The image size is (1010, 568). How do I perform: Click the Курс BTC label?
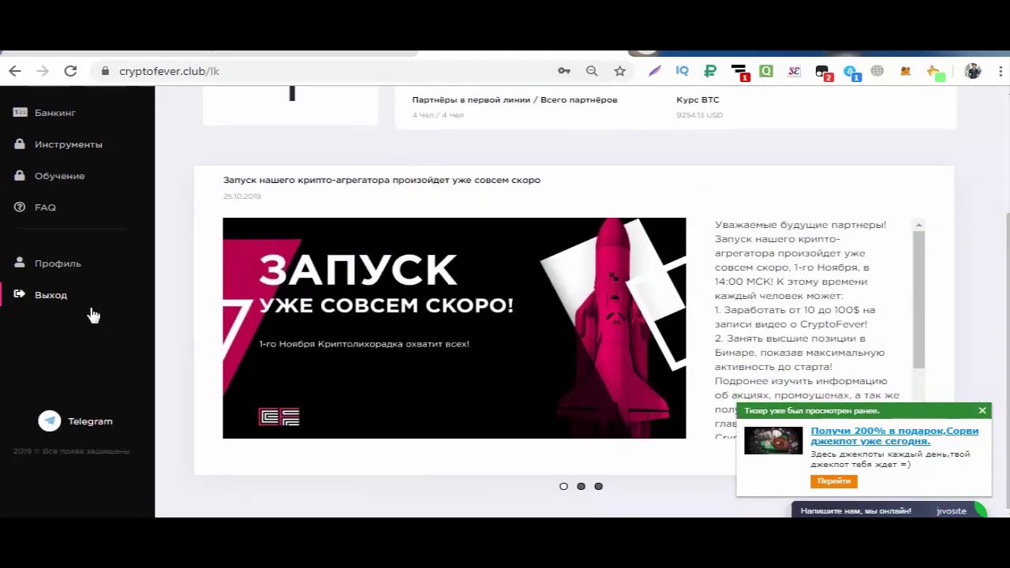698,99
